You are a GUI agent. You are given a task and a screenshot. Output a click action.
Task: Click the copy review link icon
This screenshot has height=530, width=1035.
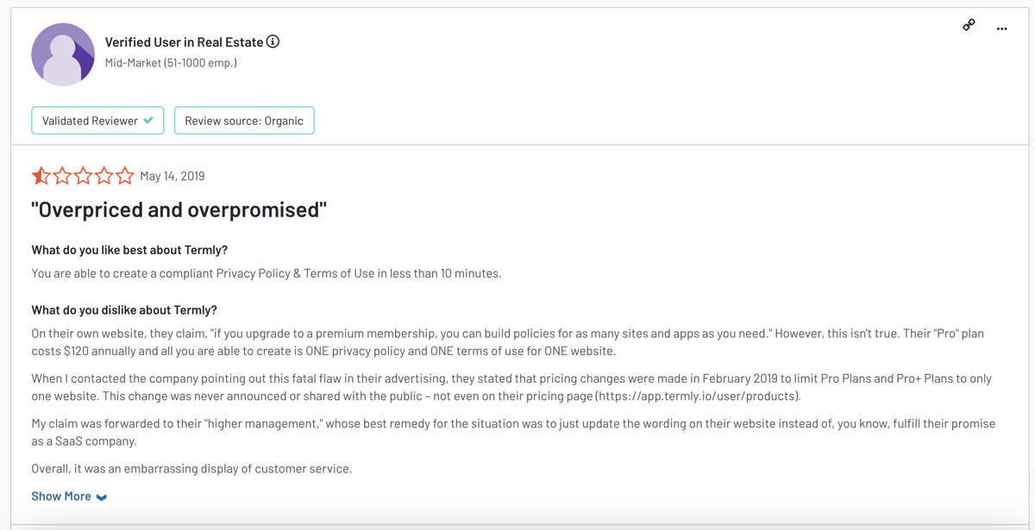969,25
